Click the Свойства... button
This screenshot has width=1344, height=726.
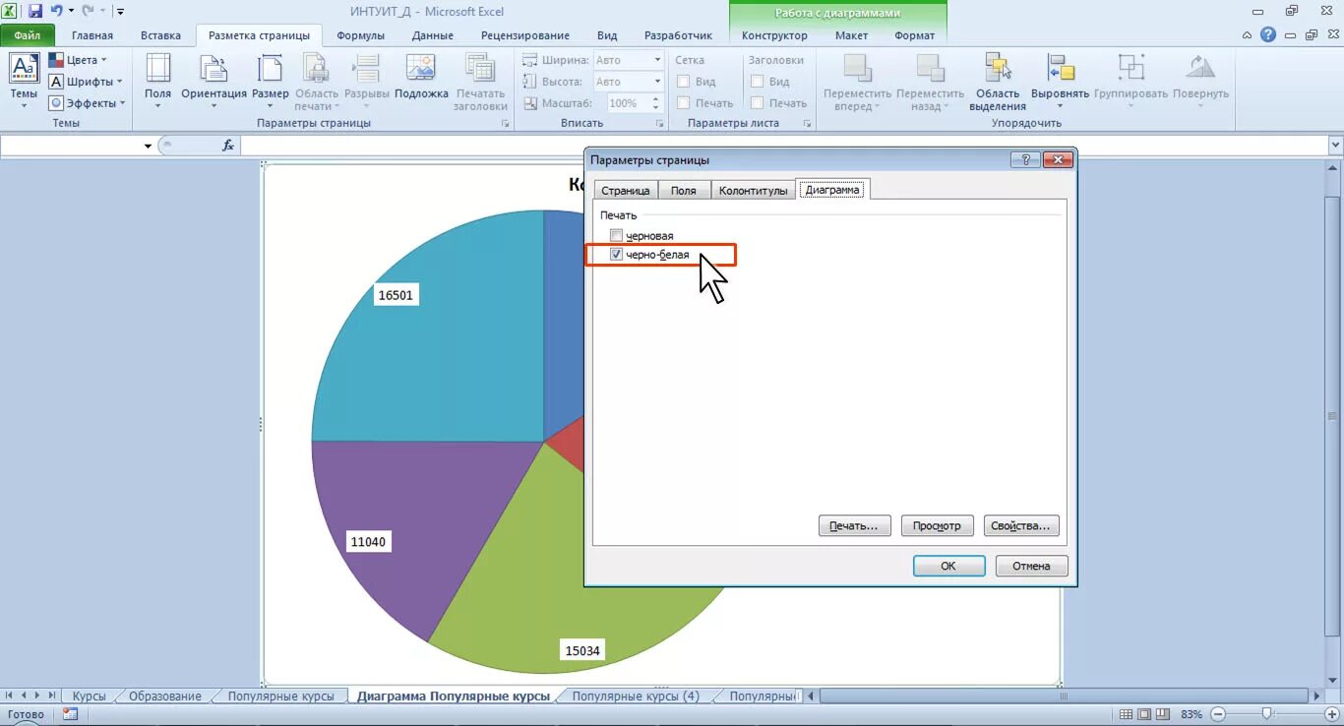point(1020,525)
